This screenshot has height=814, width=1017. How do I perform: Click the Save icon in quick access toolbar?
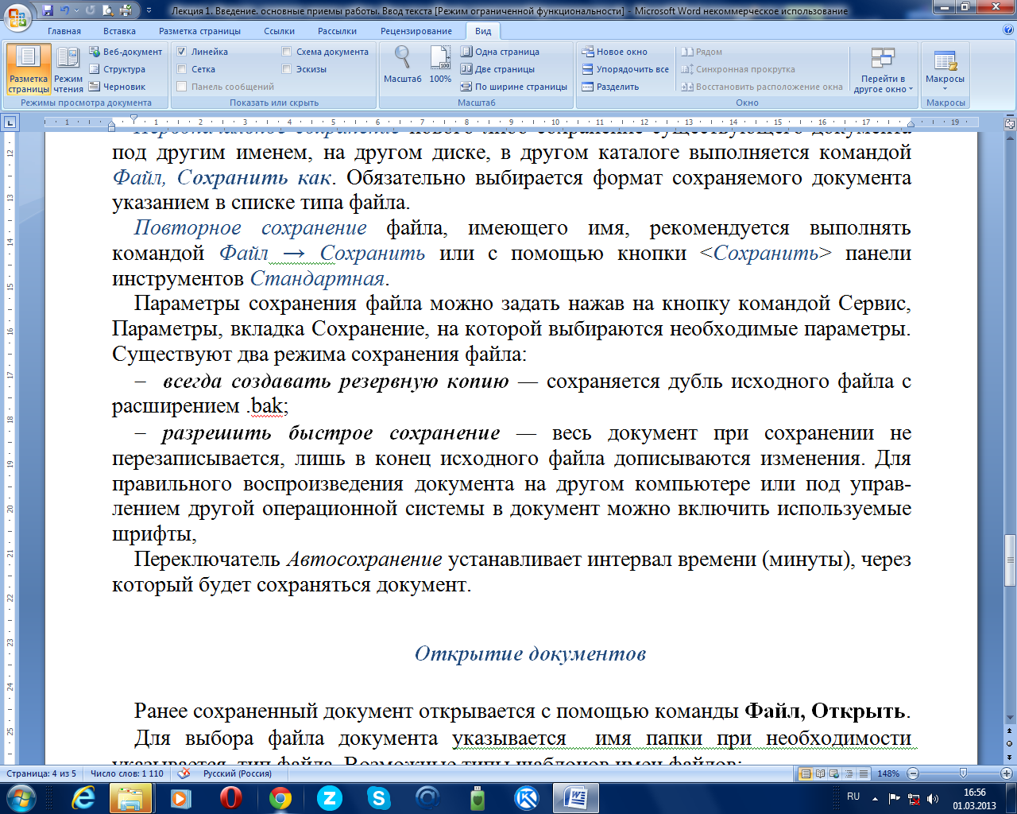point(48,10)
